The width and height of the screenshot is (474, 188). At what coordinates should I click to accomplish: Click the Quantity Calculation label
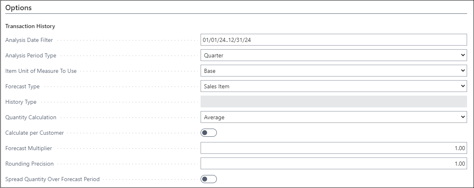coord(31,117)
